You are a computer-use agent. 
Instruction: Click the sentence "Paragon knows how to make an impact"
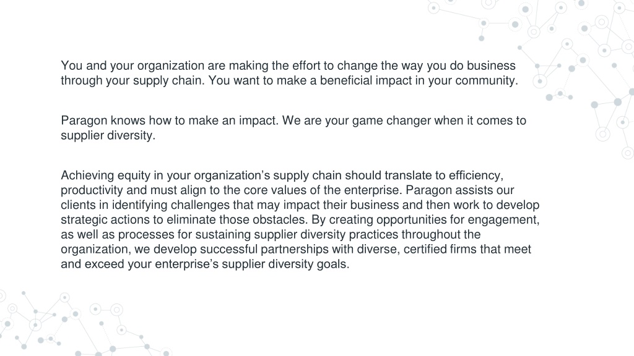pos(170,121)
